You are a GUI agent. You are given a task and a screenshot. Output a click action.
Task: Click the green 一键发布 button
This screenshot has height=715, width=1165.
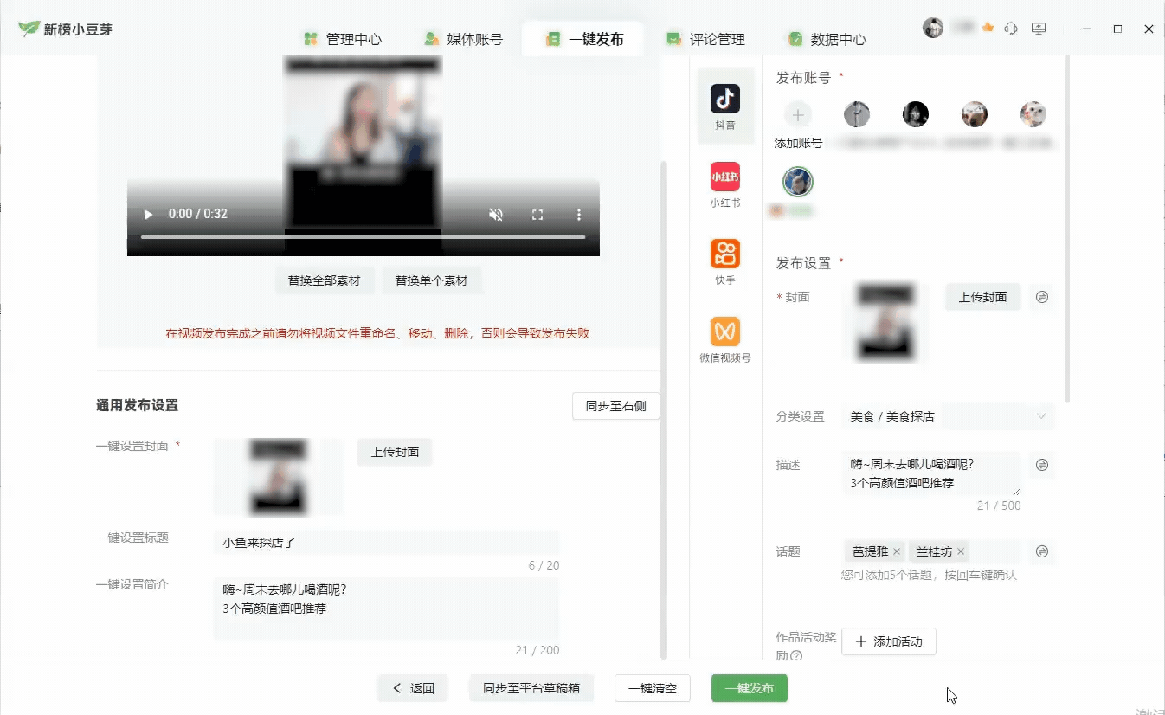749,688
